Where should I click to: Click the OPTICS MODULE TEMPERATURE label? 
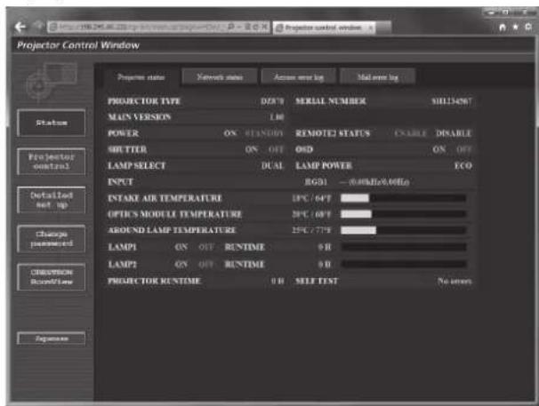pos(174,214)
